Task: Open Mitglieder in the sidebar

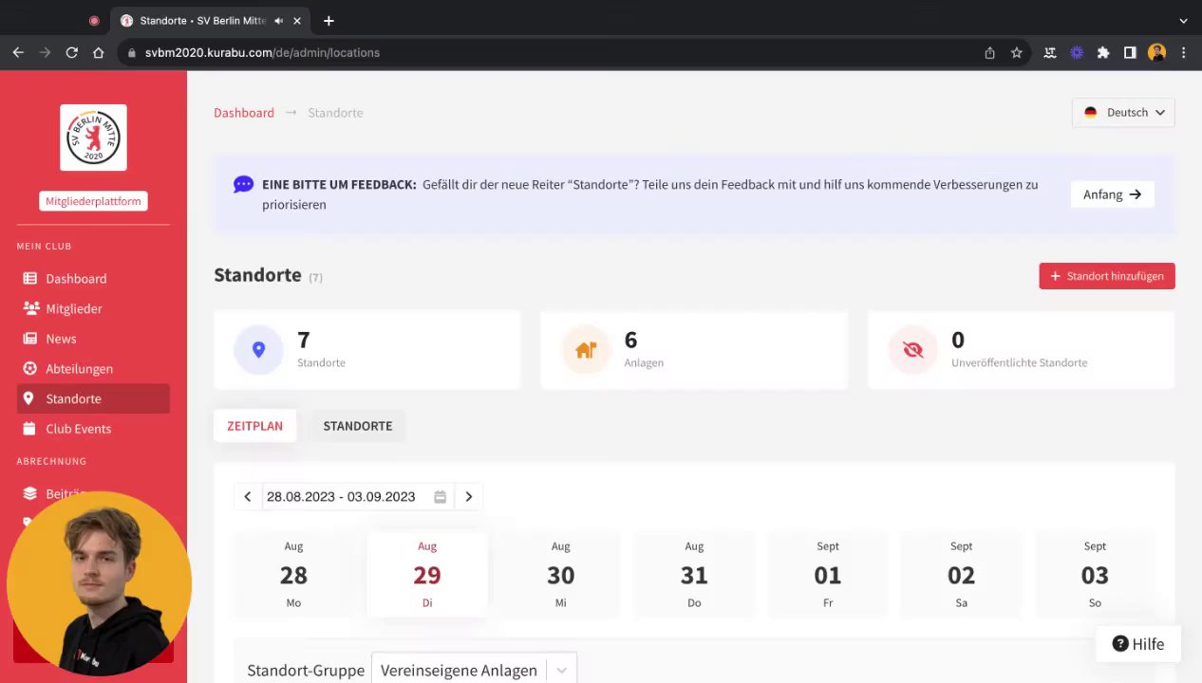Action: click(93, 308)
